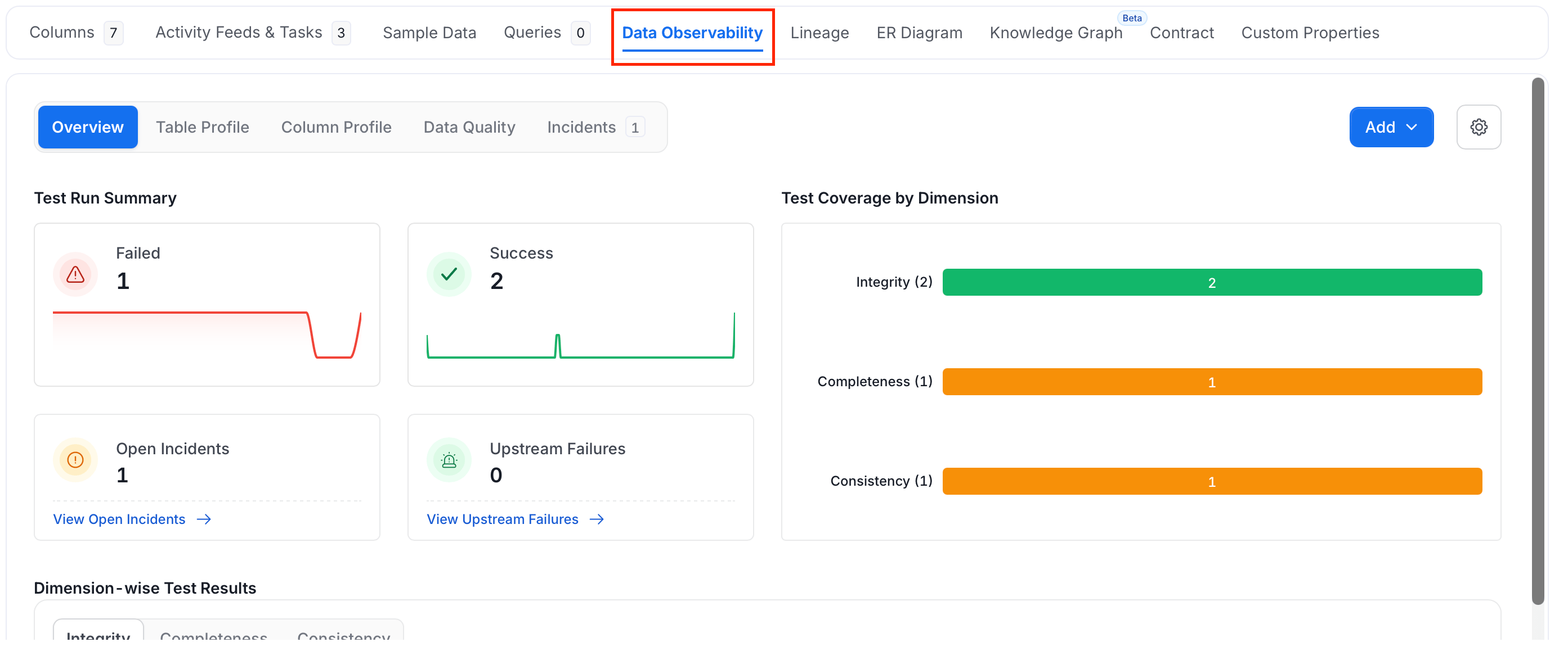Screen dimensions: 1559x651
Task: Open the Custom Properties tab
Action: pyautogui.click(x=1310, y=33)
